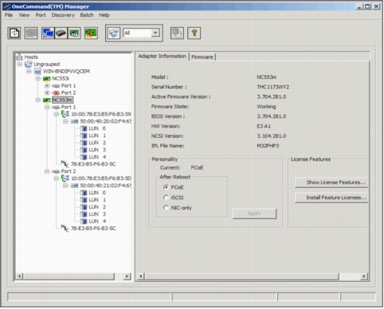Collapse Port 1 under NC553m
Viewport: 384px width, 309px height.
coord(47,107)
